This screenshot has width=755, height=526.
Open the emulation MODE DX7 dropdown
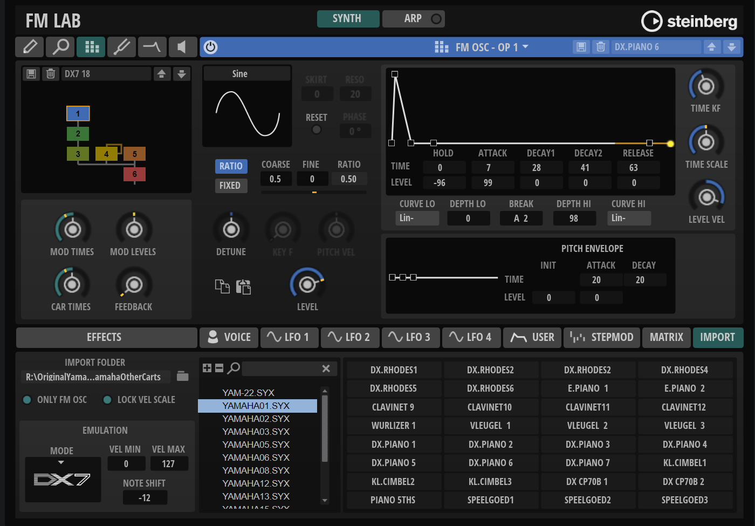tap(63, 479)
